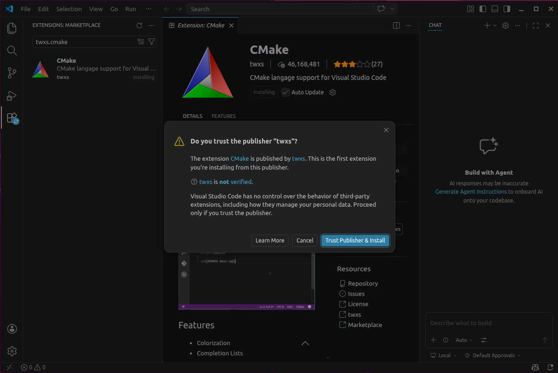Refresh the extensions marketplace list

point(139,26)
